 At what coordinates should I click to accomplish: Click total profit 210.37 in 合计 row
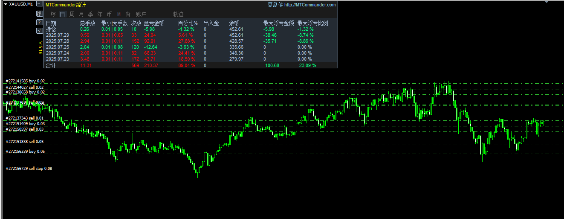pyautogui.click(x=151, y=65)
